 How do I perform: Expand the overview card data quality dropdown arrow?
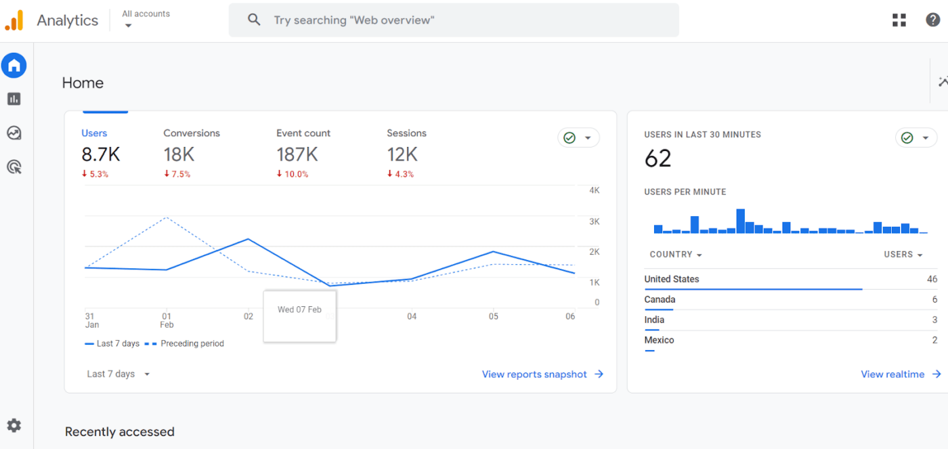pos(588,138)
